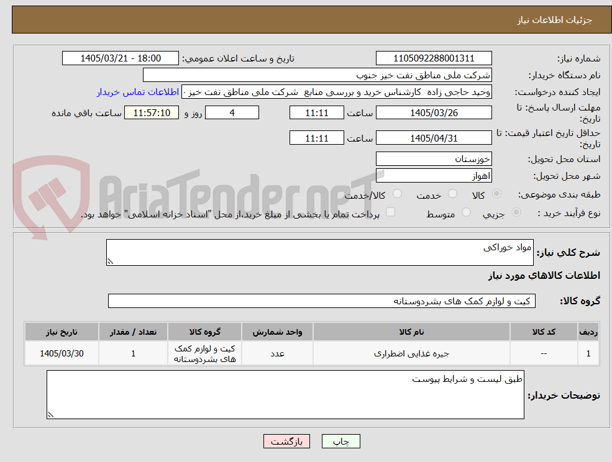
Task: Toggle the Islamic treasury payment checkbox
Action: point(390,212)
